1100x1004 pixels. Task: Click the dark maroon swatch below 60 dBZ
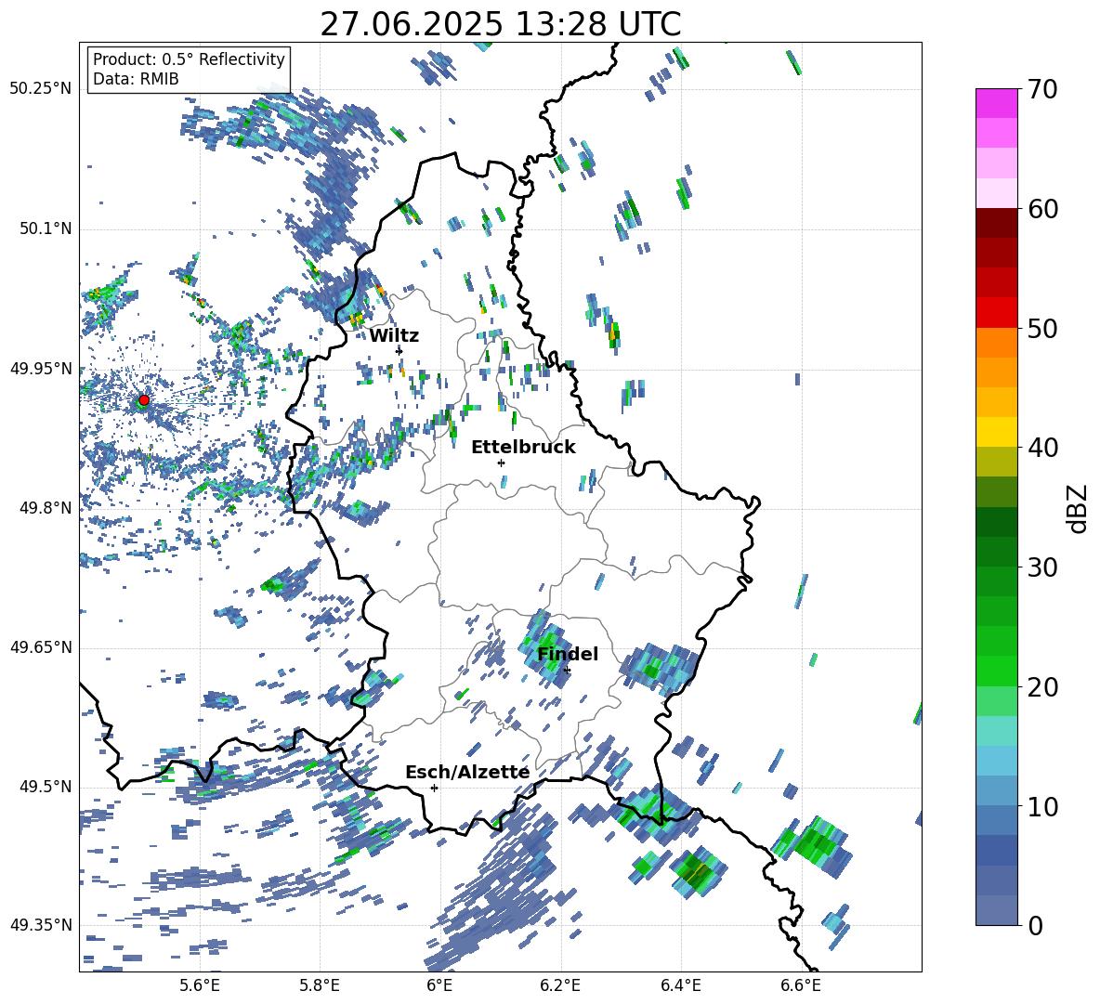[x=996, y=223]
